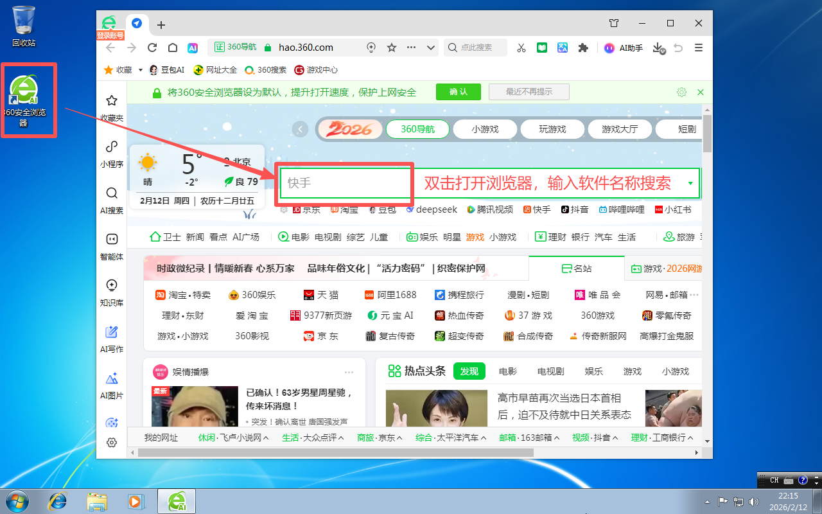
Task: Go to the home page icon
Action: point(173,48)
